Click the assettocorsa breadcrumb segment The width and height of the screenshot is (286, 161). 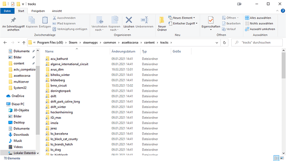click(130, 42)
